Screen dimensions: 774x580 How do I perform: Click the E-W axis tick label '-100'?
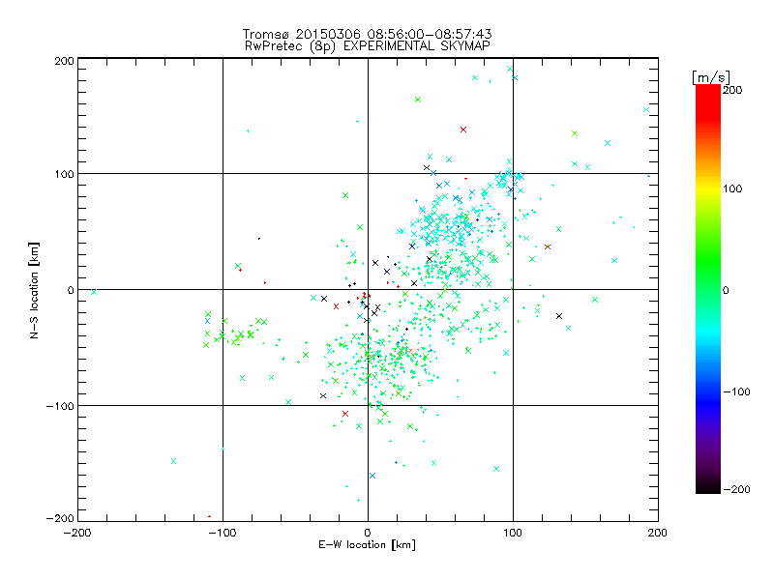223,533
